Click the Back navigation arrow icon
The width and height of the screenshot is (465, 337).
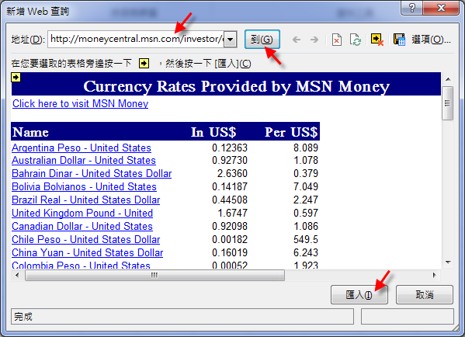point(297,40)
